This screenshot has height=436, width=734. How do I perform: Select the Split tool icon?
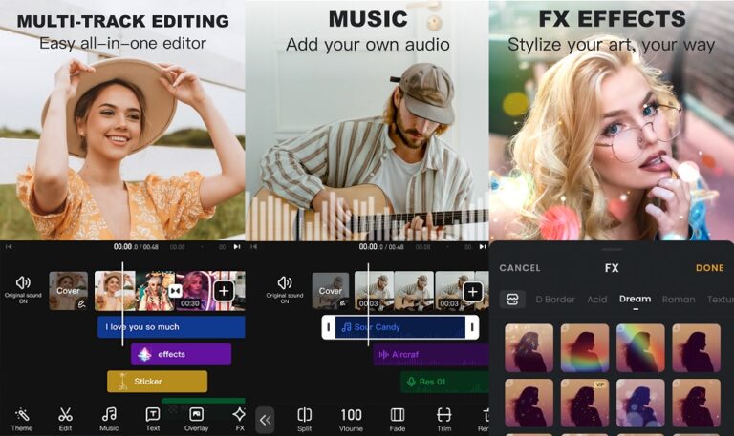pyautogui.click(x=305, y=419)
